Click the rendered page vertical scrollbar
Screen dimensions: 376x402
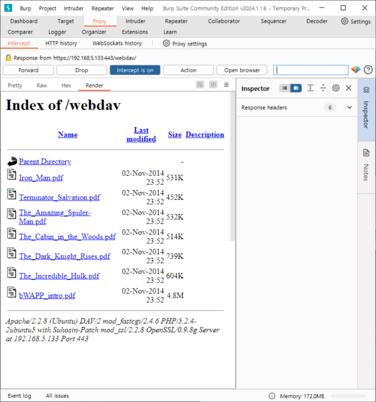tap(233, 167)
